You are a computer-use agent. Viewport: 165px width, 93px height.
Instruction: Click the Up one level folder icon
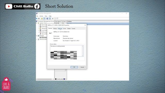coord(42,19)
